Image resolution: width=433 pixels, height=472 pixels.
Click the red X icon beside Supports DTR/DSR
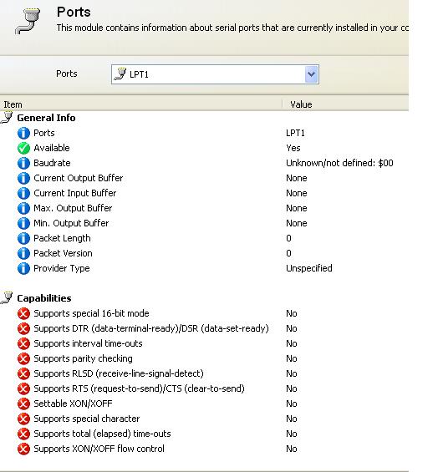pos(23,328)
